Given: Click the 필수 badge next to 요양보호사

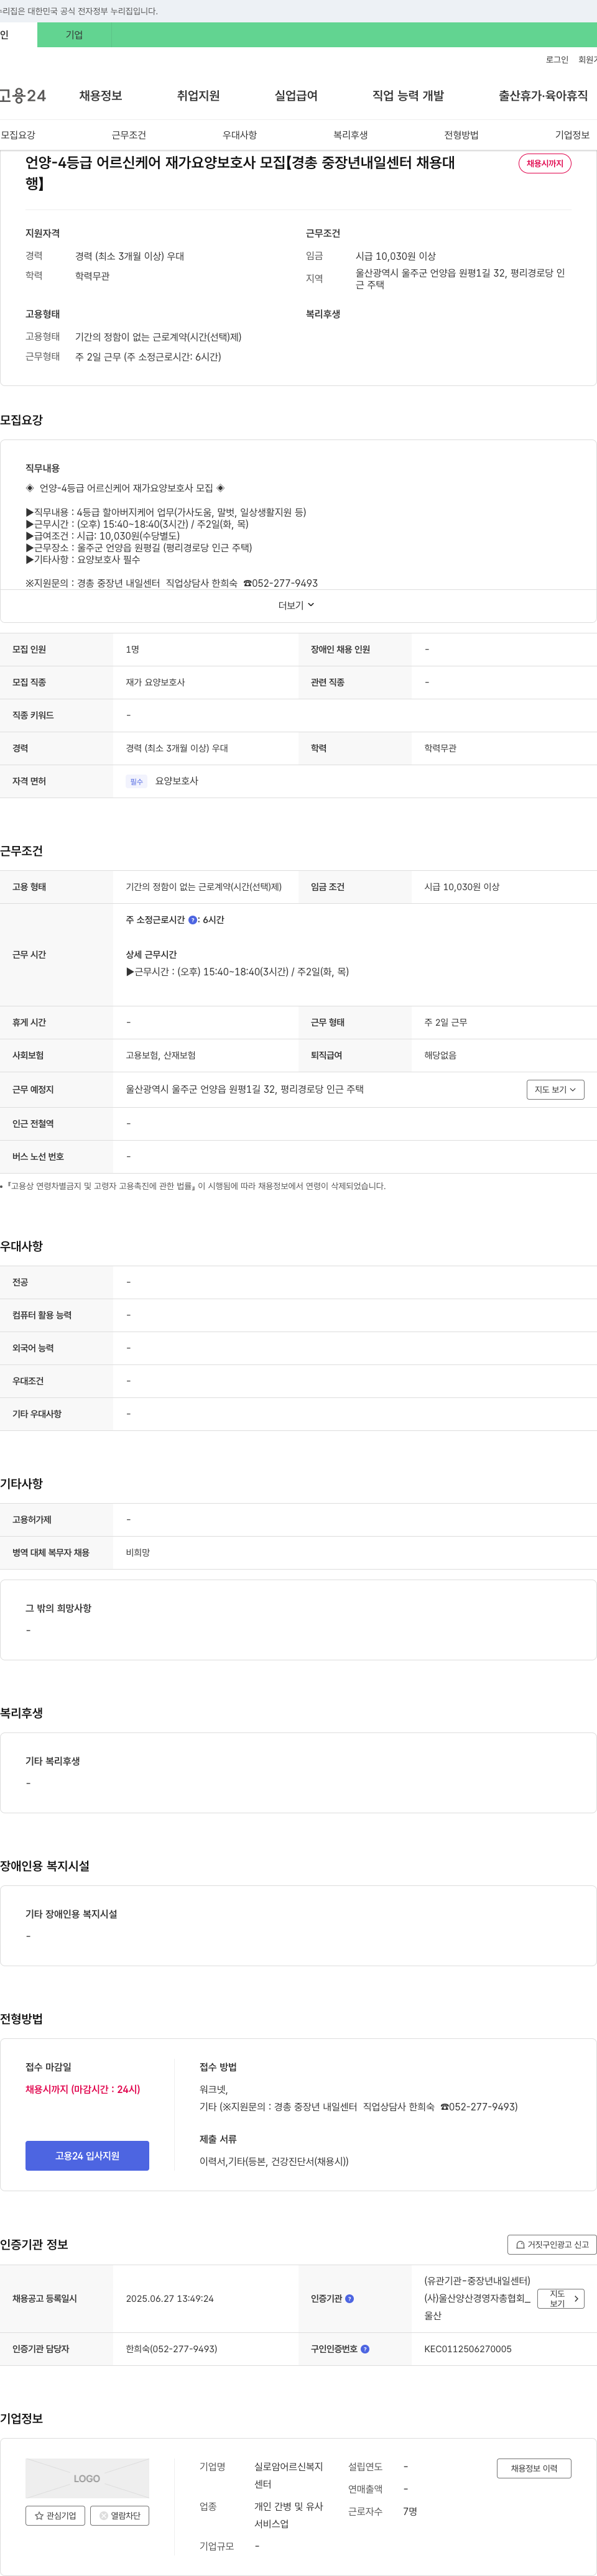Looking at the screenshot, I should click(x=137, y=782).
